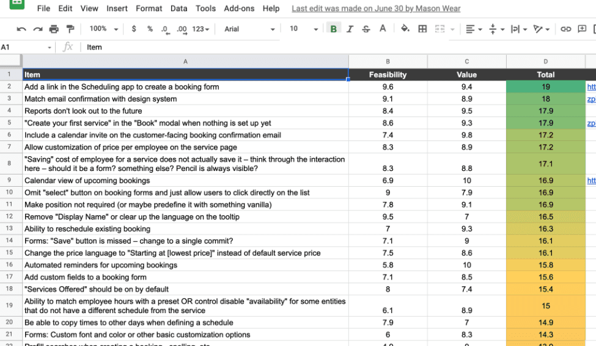The width and height of the screenshot is (596, 346).
Task: Click the merge cells icon
Action: [440, 29]
